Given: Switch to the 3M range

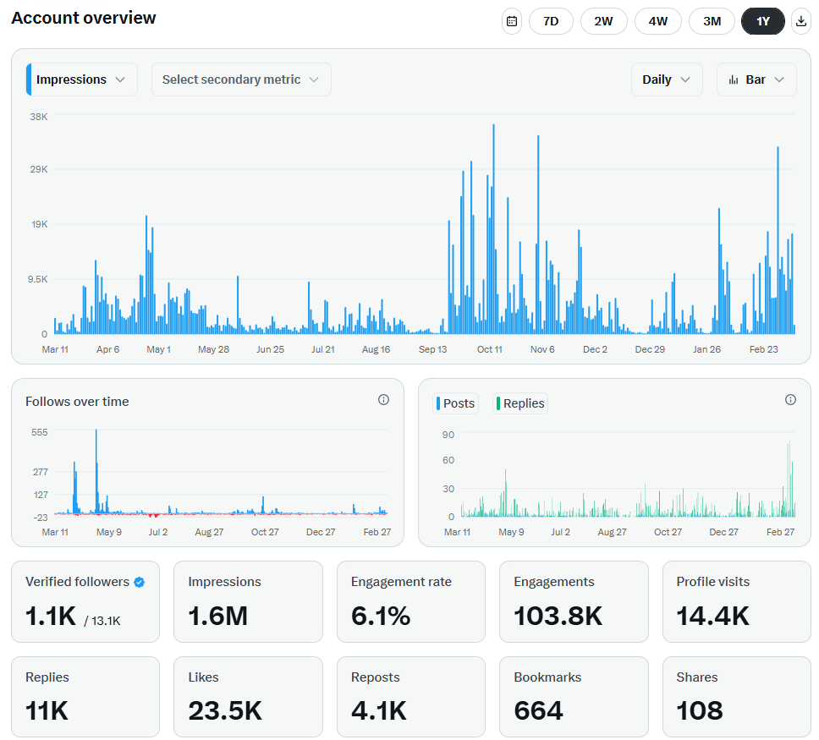Looking at the screenshot, I should click(712, 21).
